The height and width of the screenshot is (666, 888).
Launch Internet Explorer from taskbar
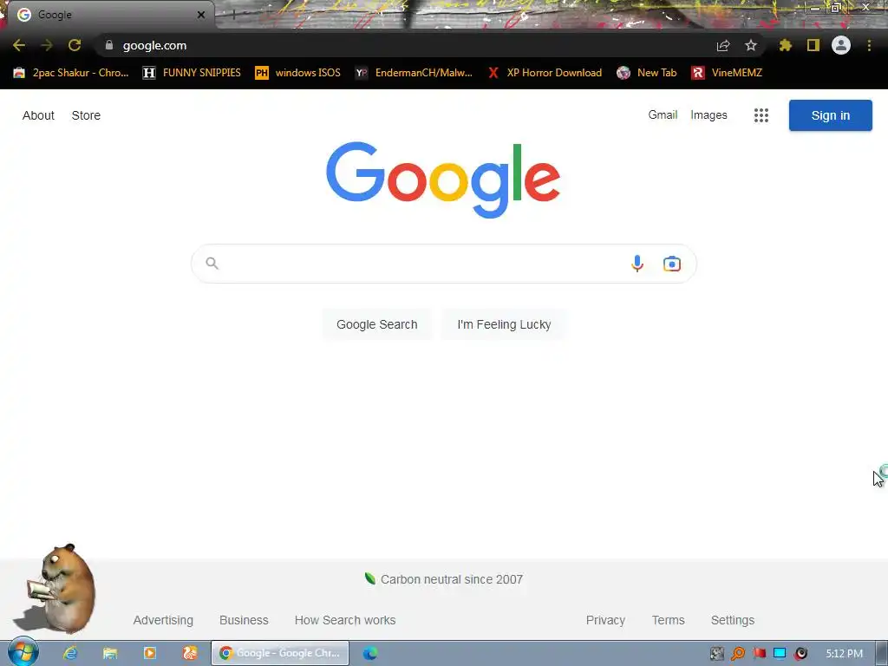click(70, 653)
